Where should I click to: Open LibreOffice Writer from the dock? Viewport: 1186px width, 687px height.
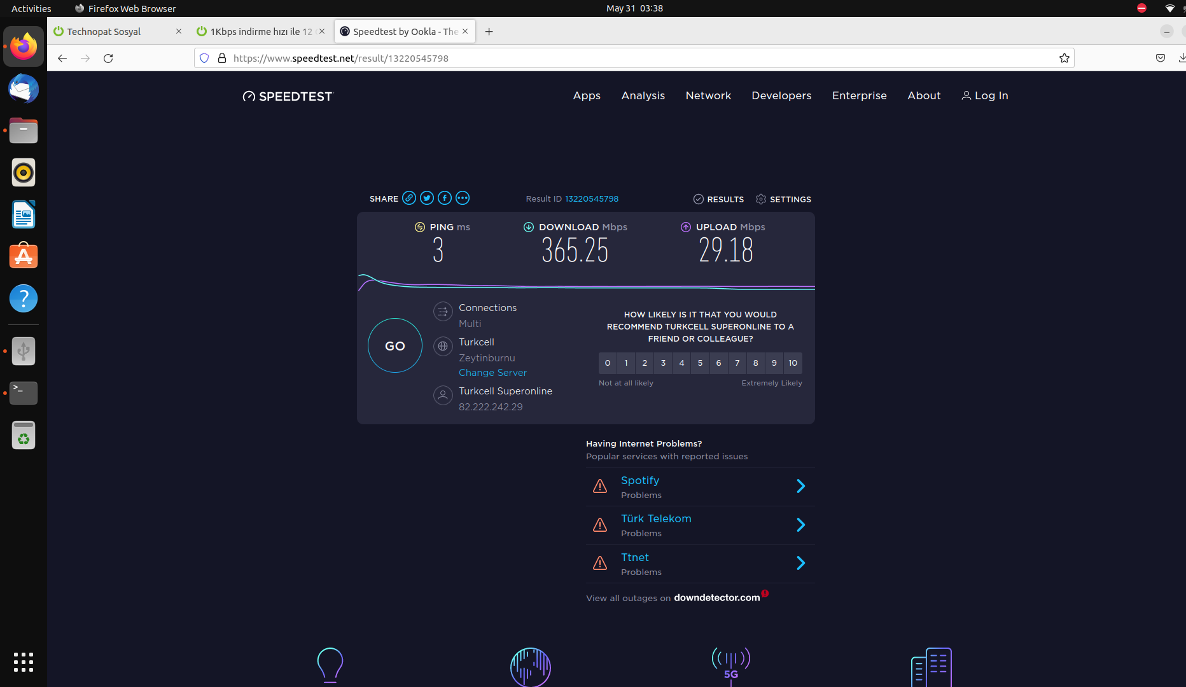(x=24, y=214)
